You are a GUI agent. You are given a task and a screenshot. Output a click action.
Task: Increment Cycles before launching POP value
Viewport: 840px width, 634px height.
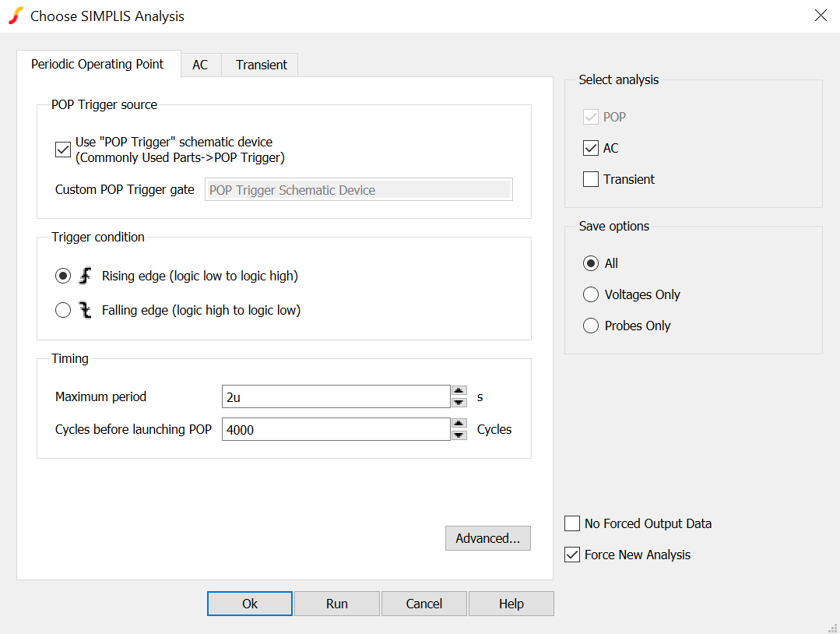(x=459, y=424)
